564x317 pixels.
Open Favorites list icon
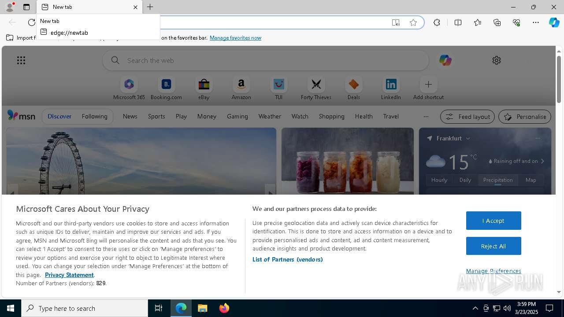click(x=478, y=22)
